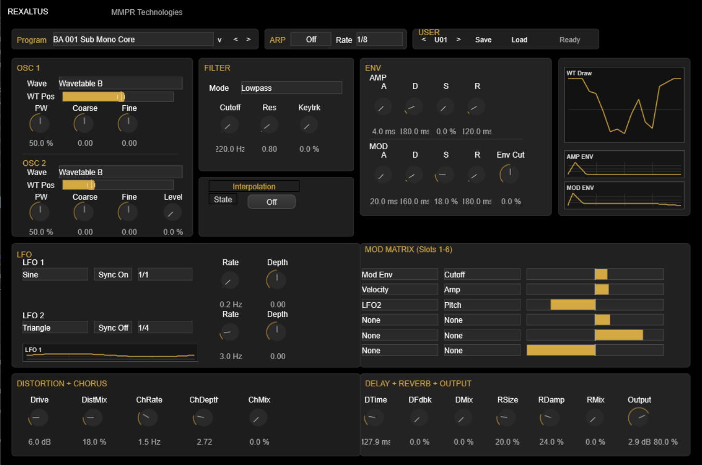Load the preset from user slot U01

click(519, 39)
